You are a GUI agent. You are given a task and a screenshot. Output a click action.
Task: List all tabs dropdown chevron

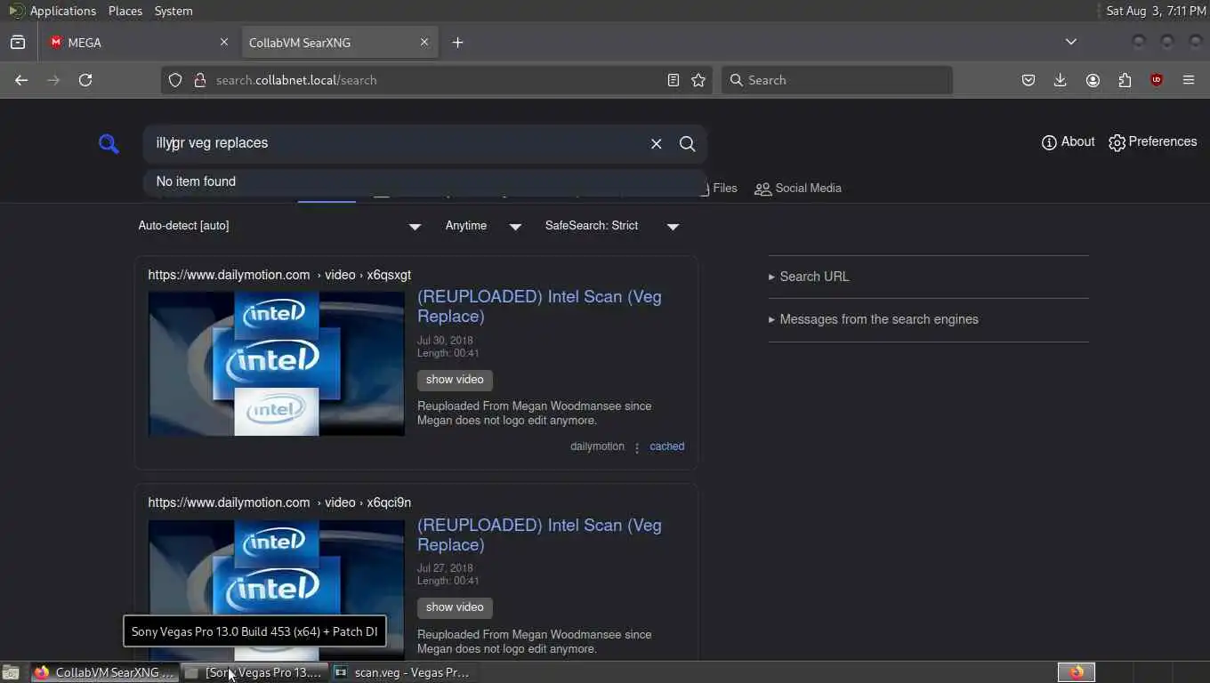tap(1071, 42)
